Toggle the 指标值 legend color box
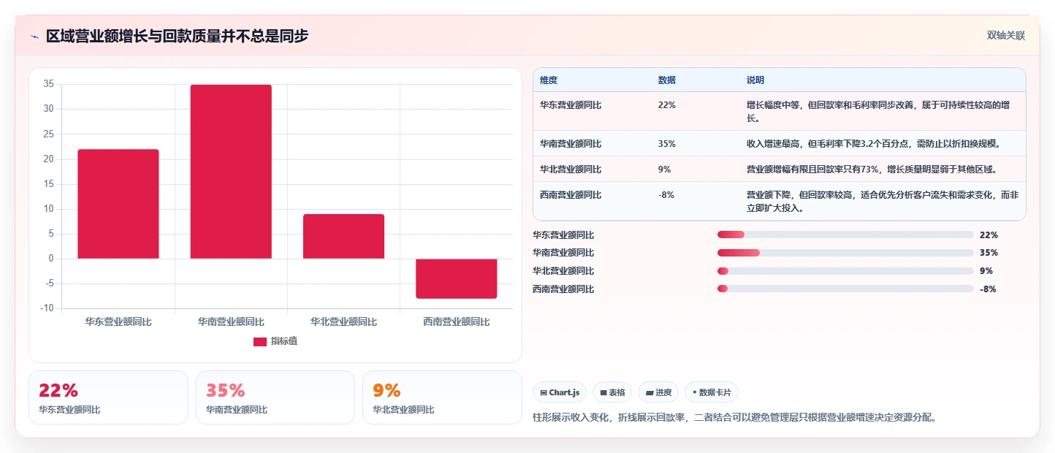 [x=260, y=341]
